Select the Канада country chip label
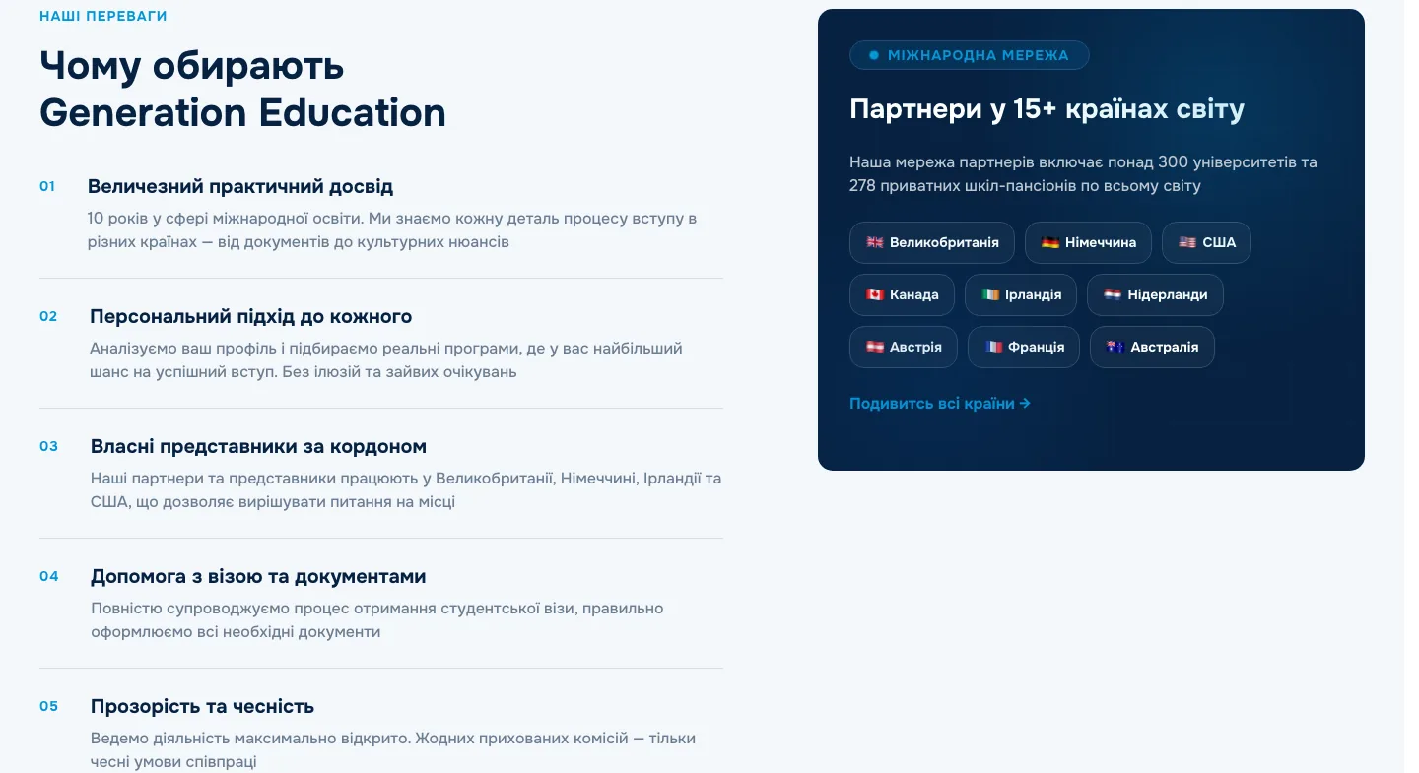The height and width of the screenshot is (773, 1419). pos(914,294)
